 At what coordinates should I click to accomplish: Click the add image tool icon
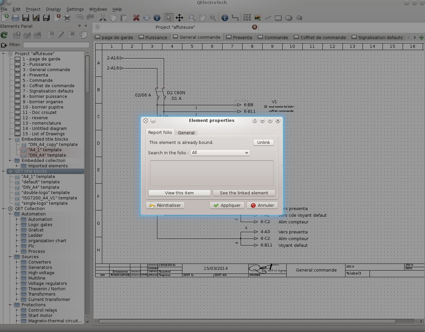point(258,18)
